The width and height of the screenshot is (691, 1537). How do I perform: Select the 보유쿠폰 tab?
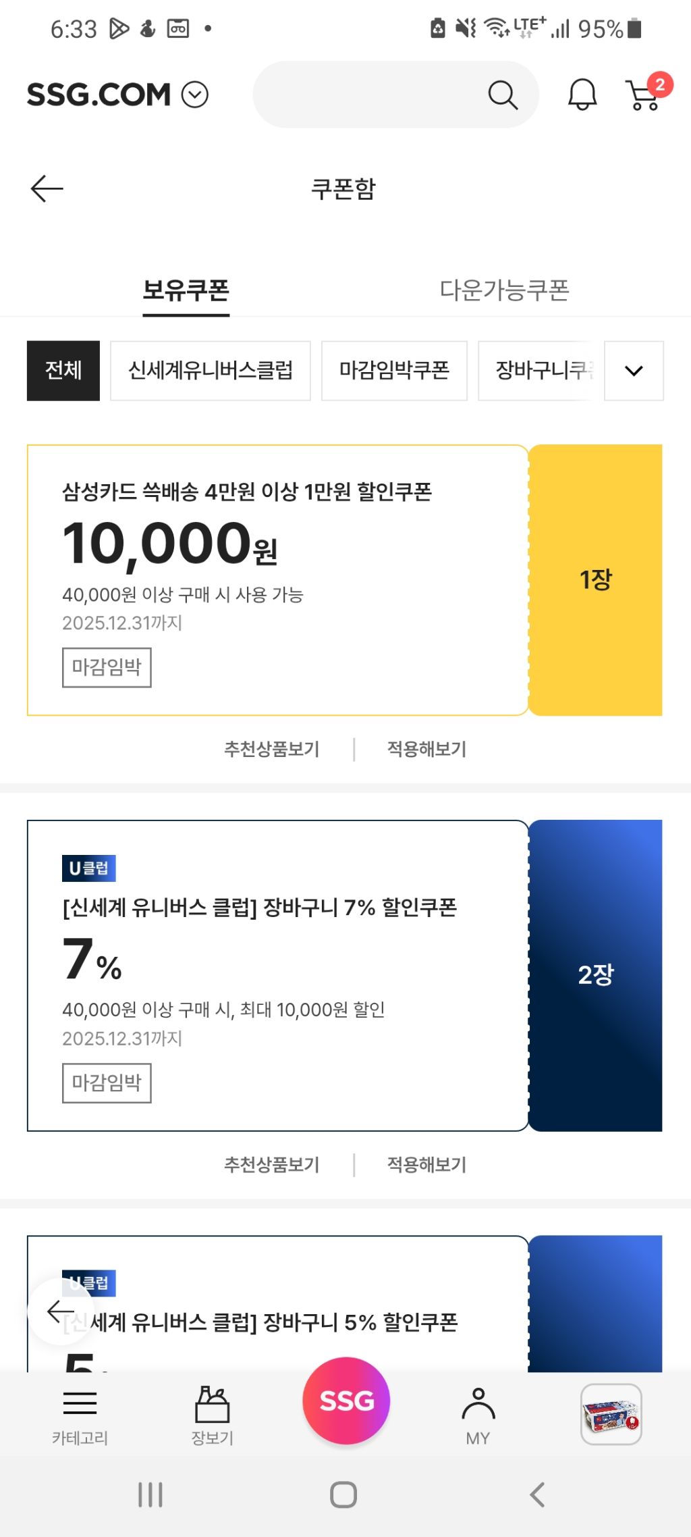tap(186, 290)
